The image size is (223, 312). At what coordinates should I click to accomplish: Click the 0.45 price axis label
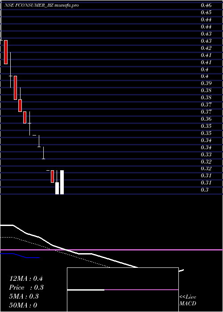click(206, 12)
